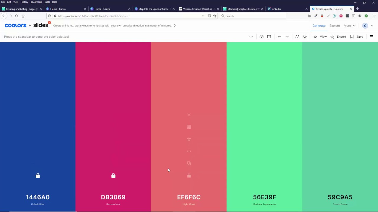Go to the Explore page
The width and height of the screenshot is (378, 212).
tap(335, 26)
